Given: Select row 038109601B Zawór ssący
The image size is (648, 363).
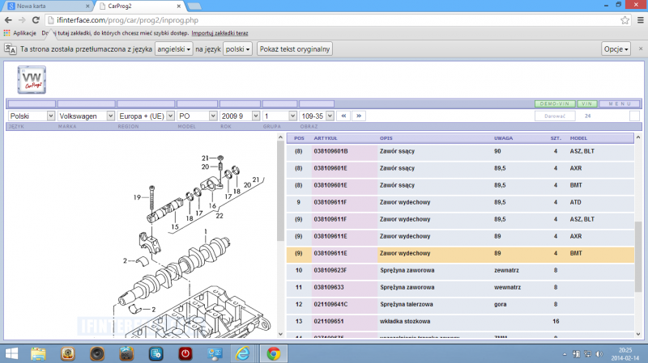Looking at the screenshot, I should (x=460, y=151).
